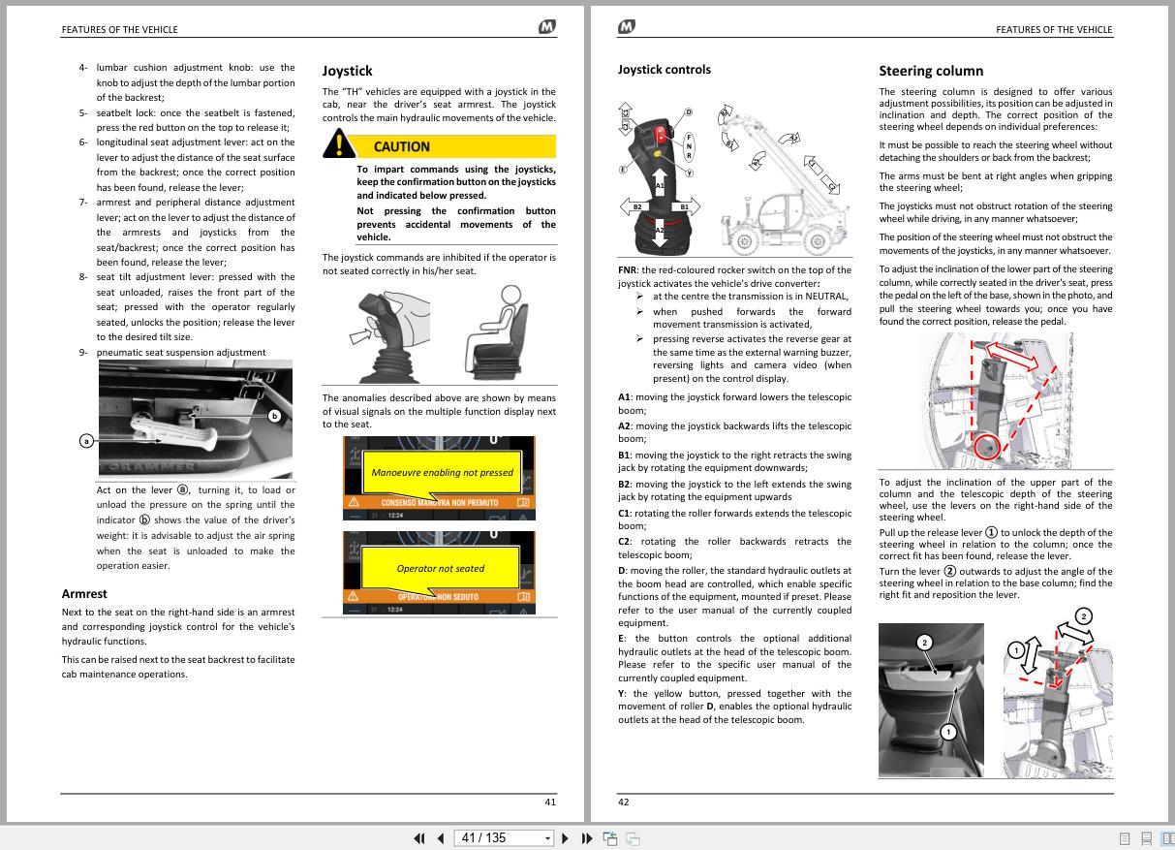This screenshot has height=850, width=1175.
Task: Go to the previous page
Action: (441, 838)
